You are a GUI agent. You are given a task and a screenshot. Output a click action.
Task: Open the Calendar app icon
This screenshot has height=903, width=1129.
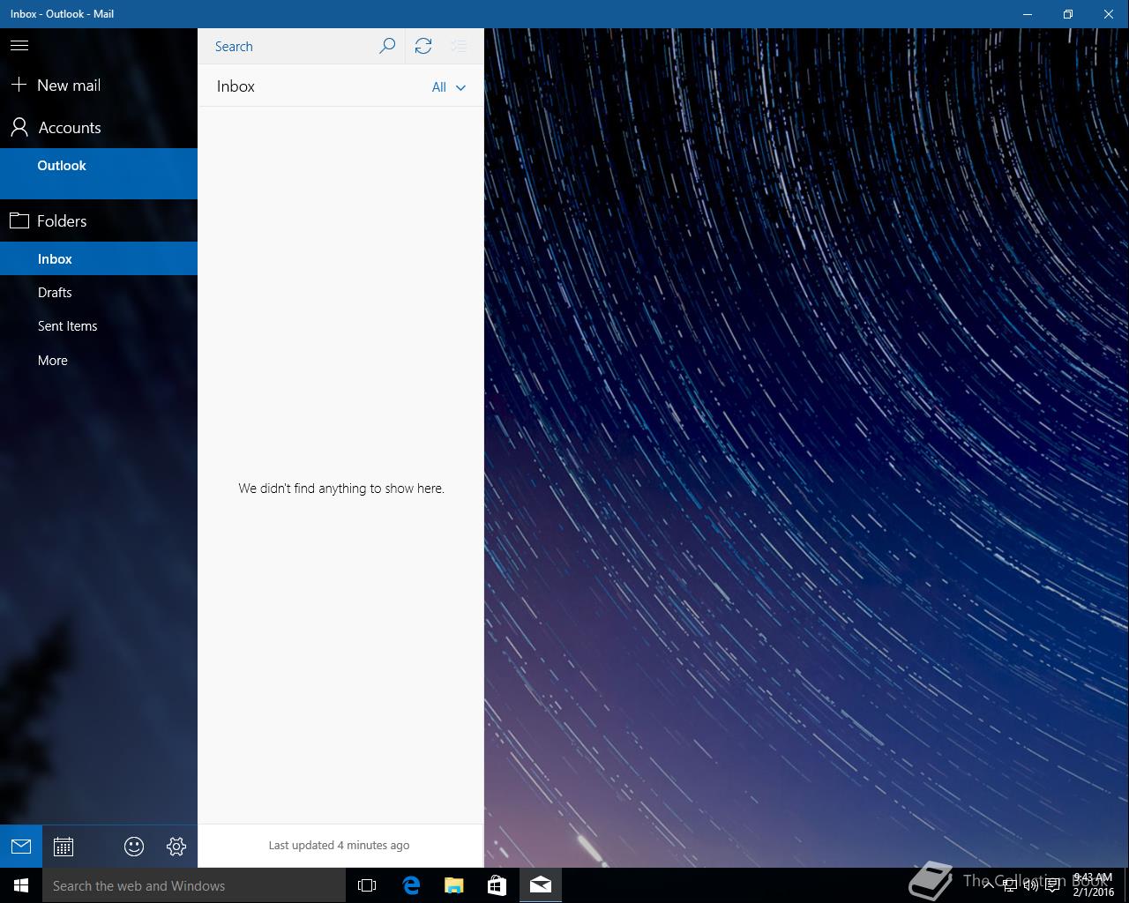[64, 847]
